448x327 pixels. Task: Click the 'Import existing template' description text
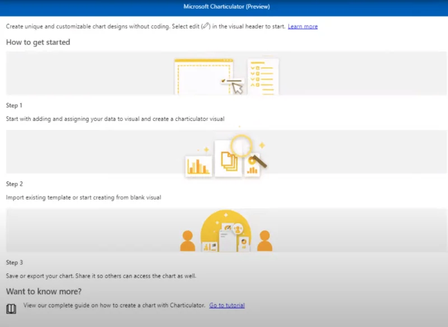[83, 198]
